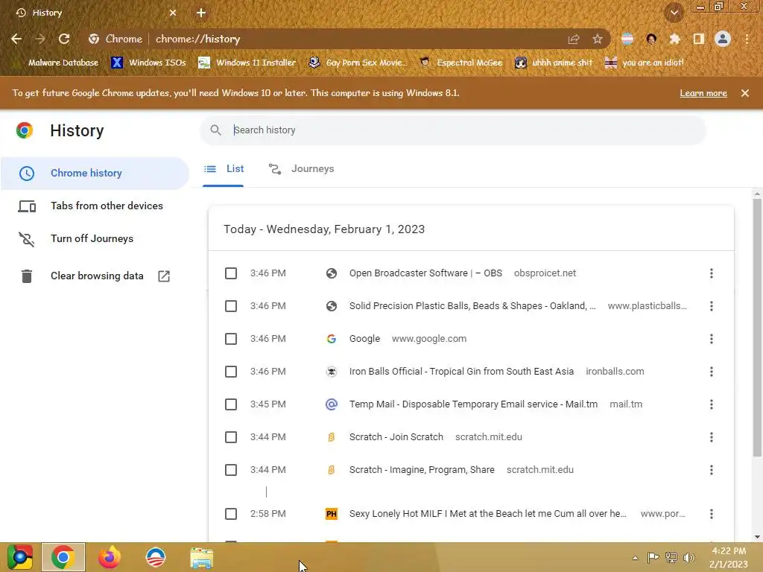Bookmark this tab with the star icon
This screenshot has height=572, width=763.
pos(598,39)
